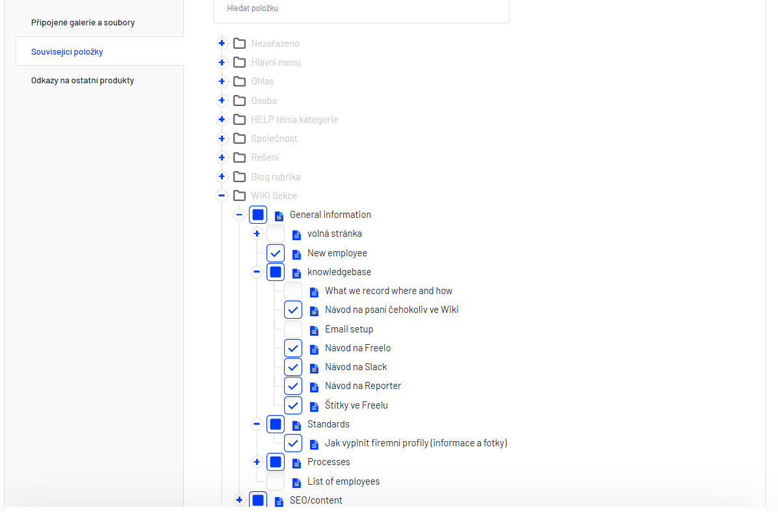Click the folder icon next to Nezařazeno
This screenshot has width=778, height=512.
point(239,44)
